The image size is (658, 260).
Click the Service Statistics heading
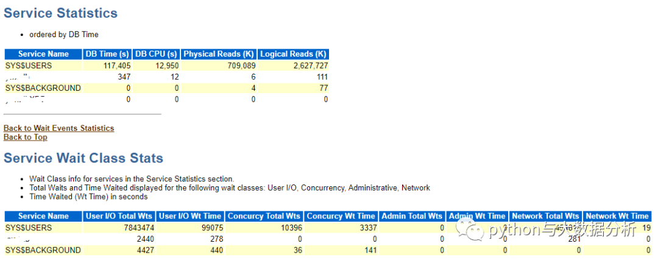click(x=60, y=13)
